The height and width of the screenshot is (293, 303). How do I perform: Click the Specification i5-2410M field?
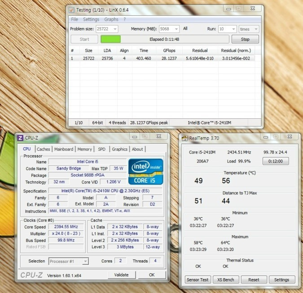pos(105,191)
